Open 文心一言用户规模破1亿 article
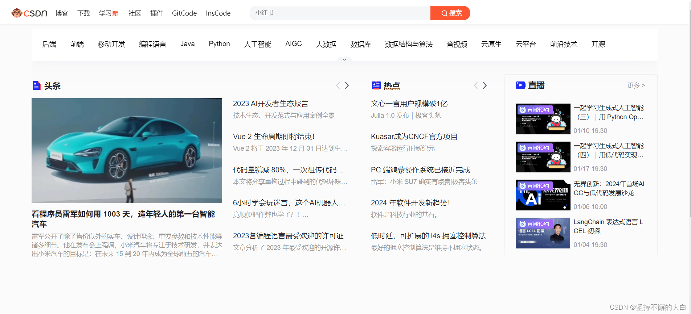This screenshot has width=691, height=314. [409, 104]
